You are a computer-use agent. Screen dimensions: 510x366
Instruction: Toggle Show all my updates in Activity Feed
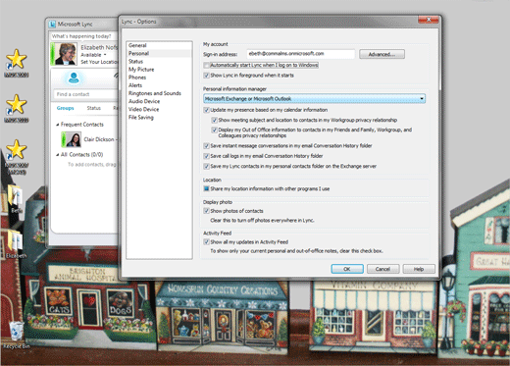pos(206,242)
